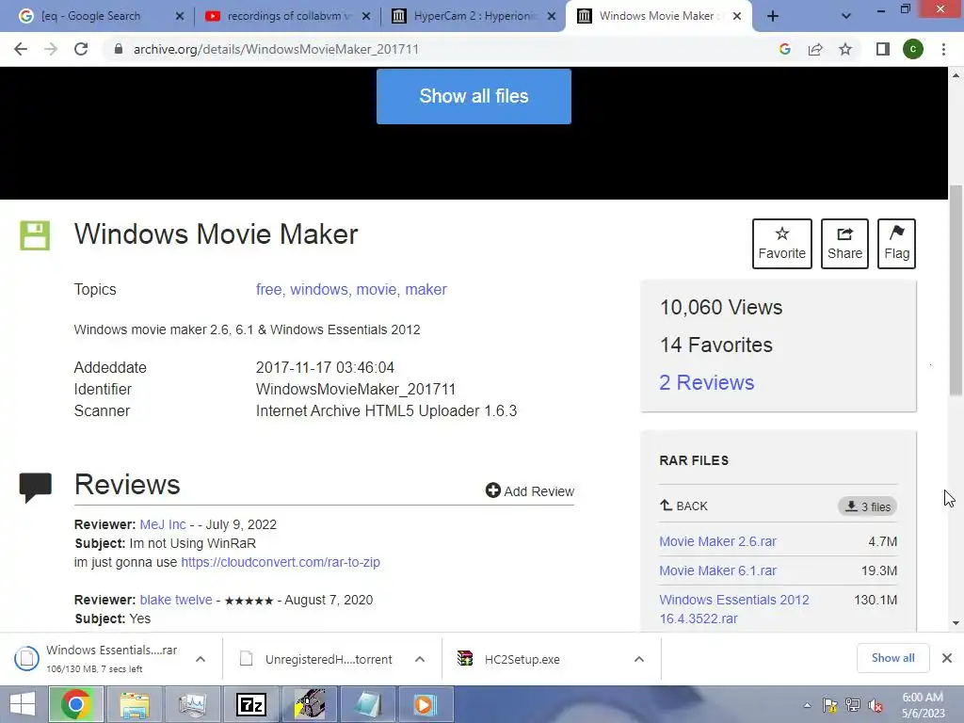
Task: Download Windows Essentials 2012 16.4.3522.rar
Action: point(734,609)
